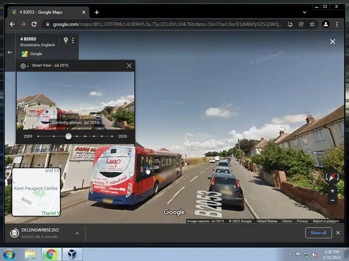
Task: Bookmark this page with the star
Action: coord(312,24)
